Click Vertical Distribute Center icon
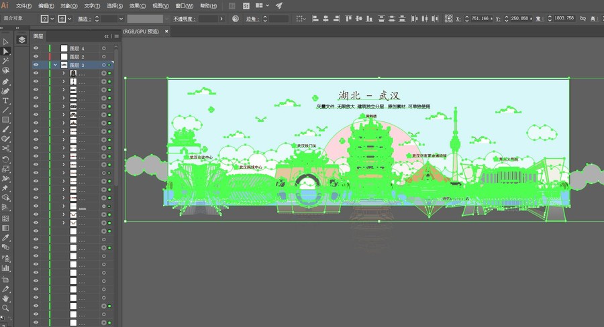The image size is (604, 327). coord(392,19)
